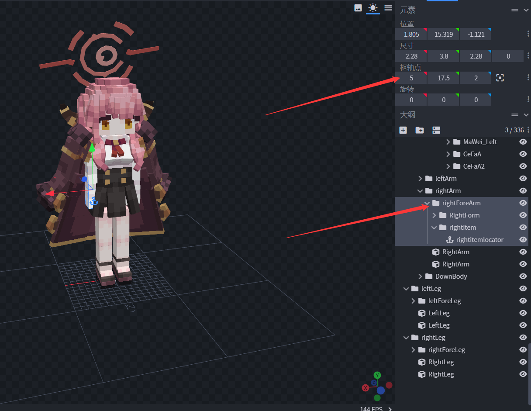This screenshot has width=531, height=411.
Task: Open the 大纲 panel options menu icon
Action: click(515, 115)
